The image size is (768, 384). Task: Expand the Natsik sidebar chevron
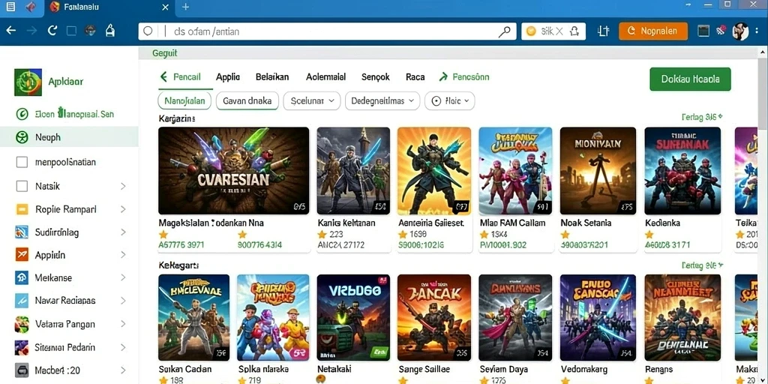click(123, 186)
